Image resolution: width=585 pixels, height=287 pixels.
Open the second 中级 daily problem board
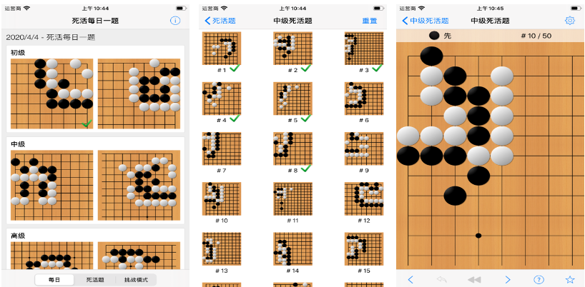(x=139, y=185)
